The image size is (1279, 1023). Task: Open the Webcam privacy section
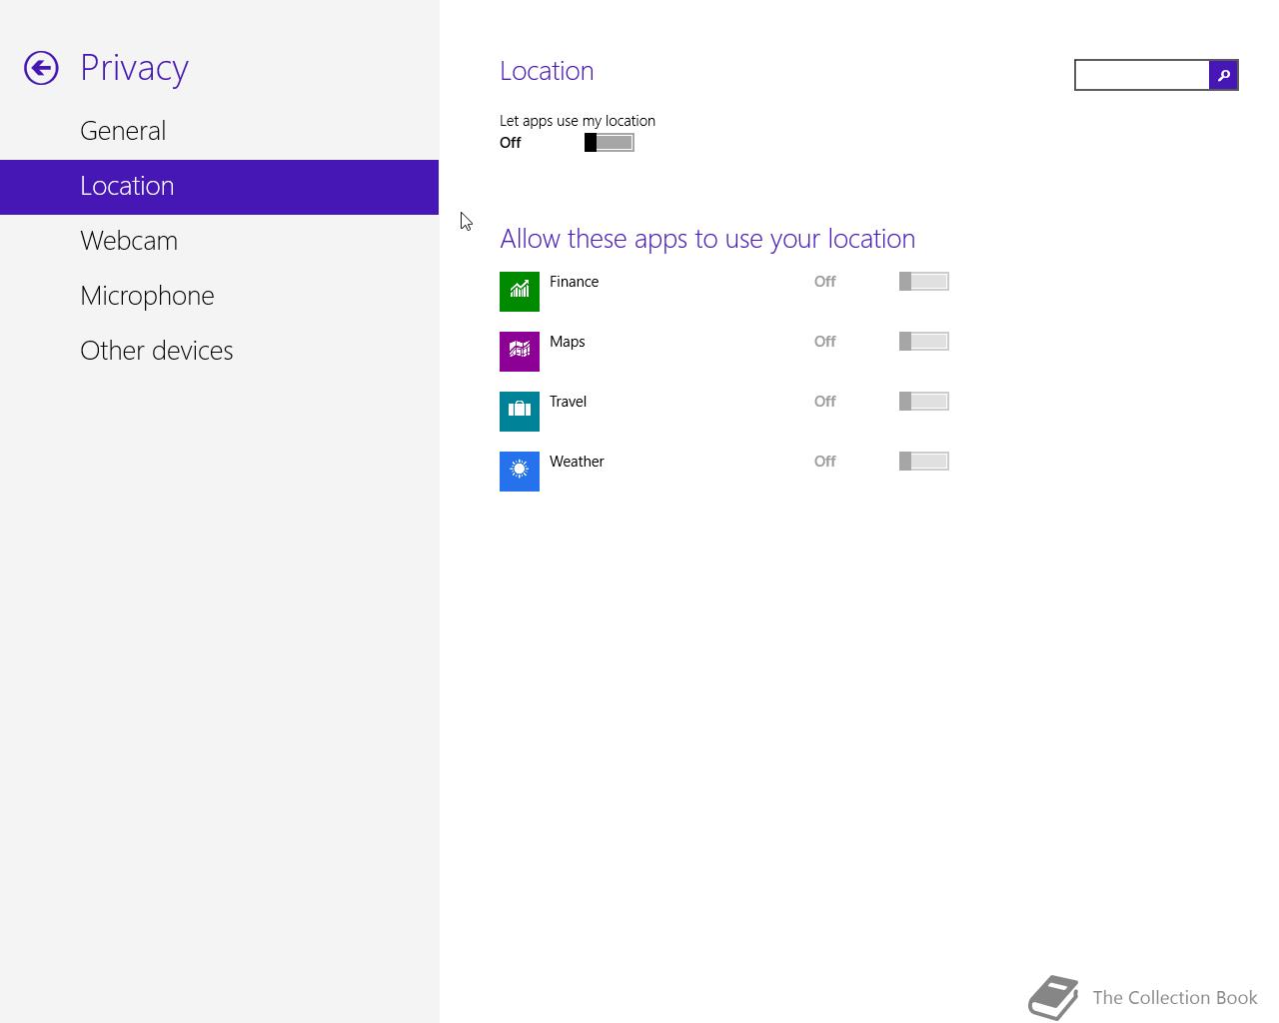click(x=219, y=241)
